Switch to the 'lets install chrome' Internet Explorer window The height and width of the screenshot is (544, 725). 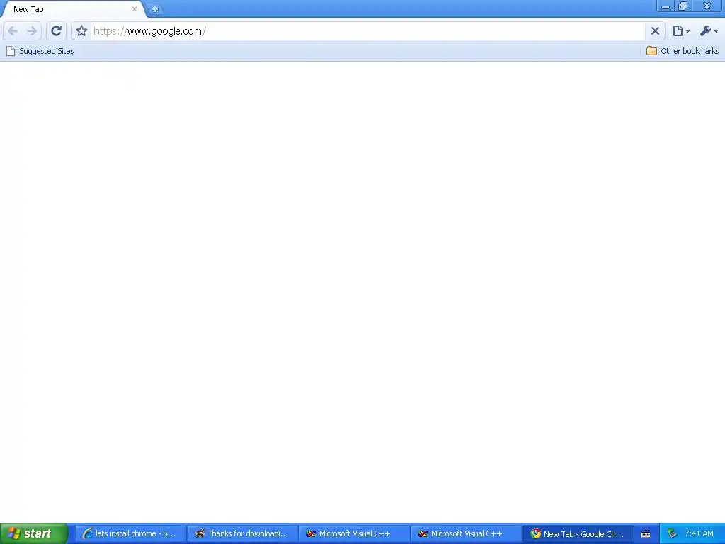click(130, 533)
